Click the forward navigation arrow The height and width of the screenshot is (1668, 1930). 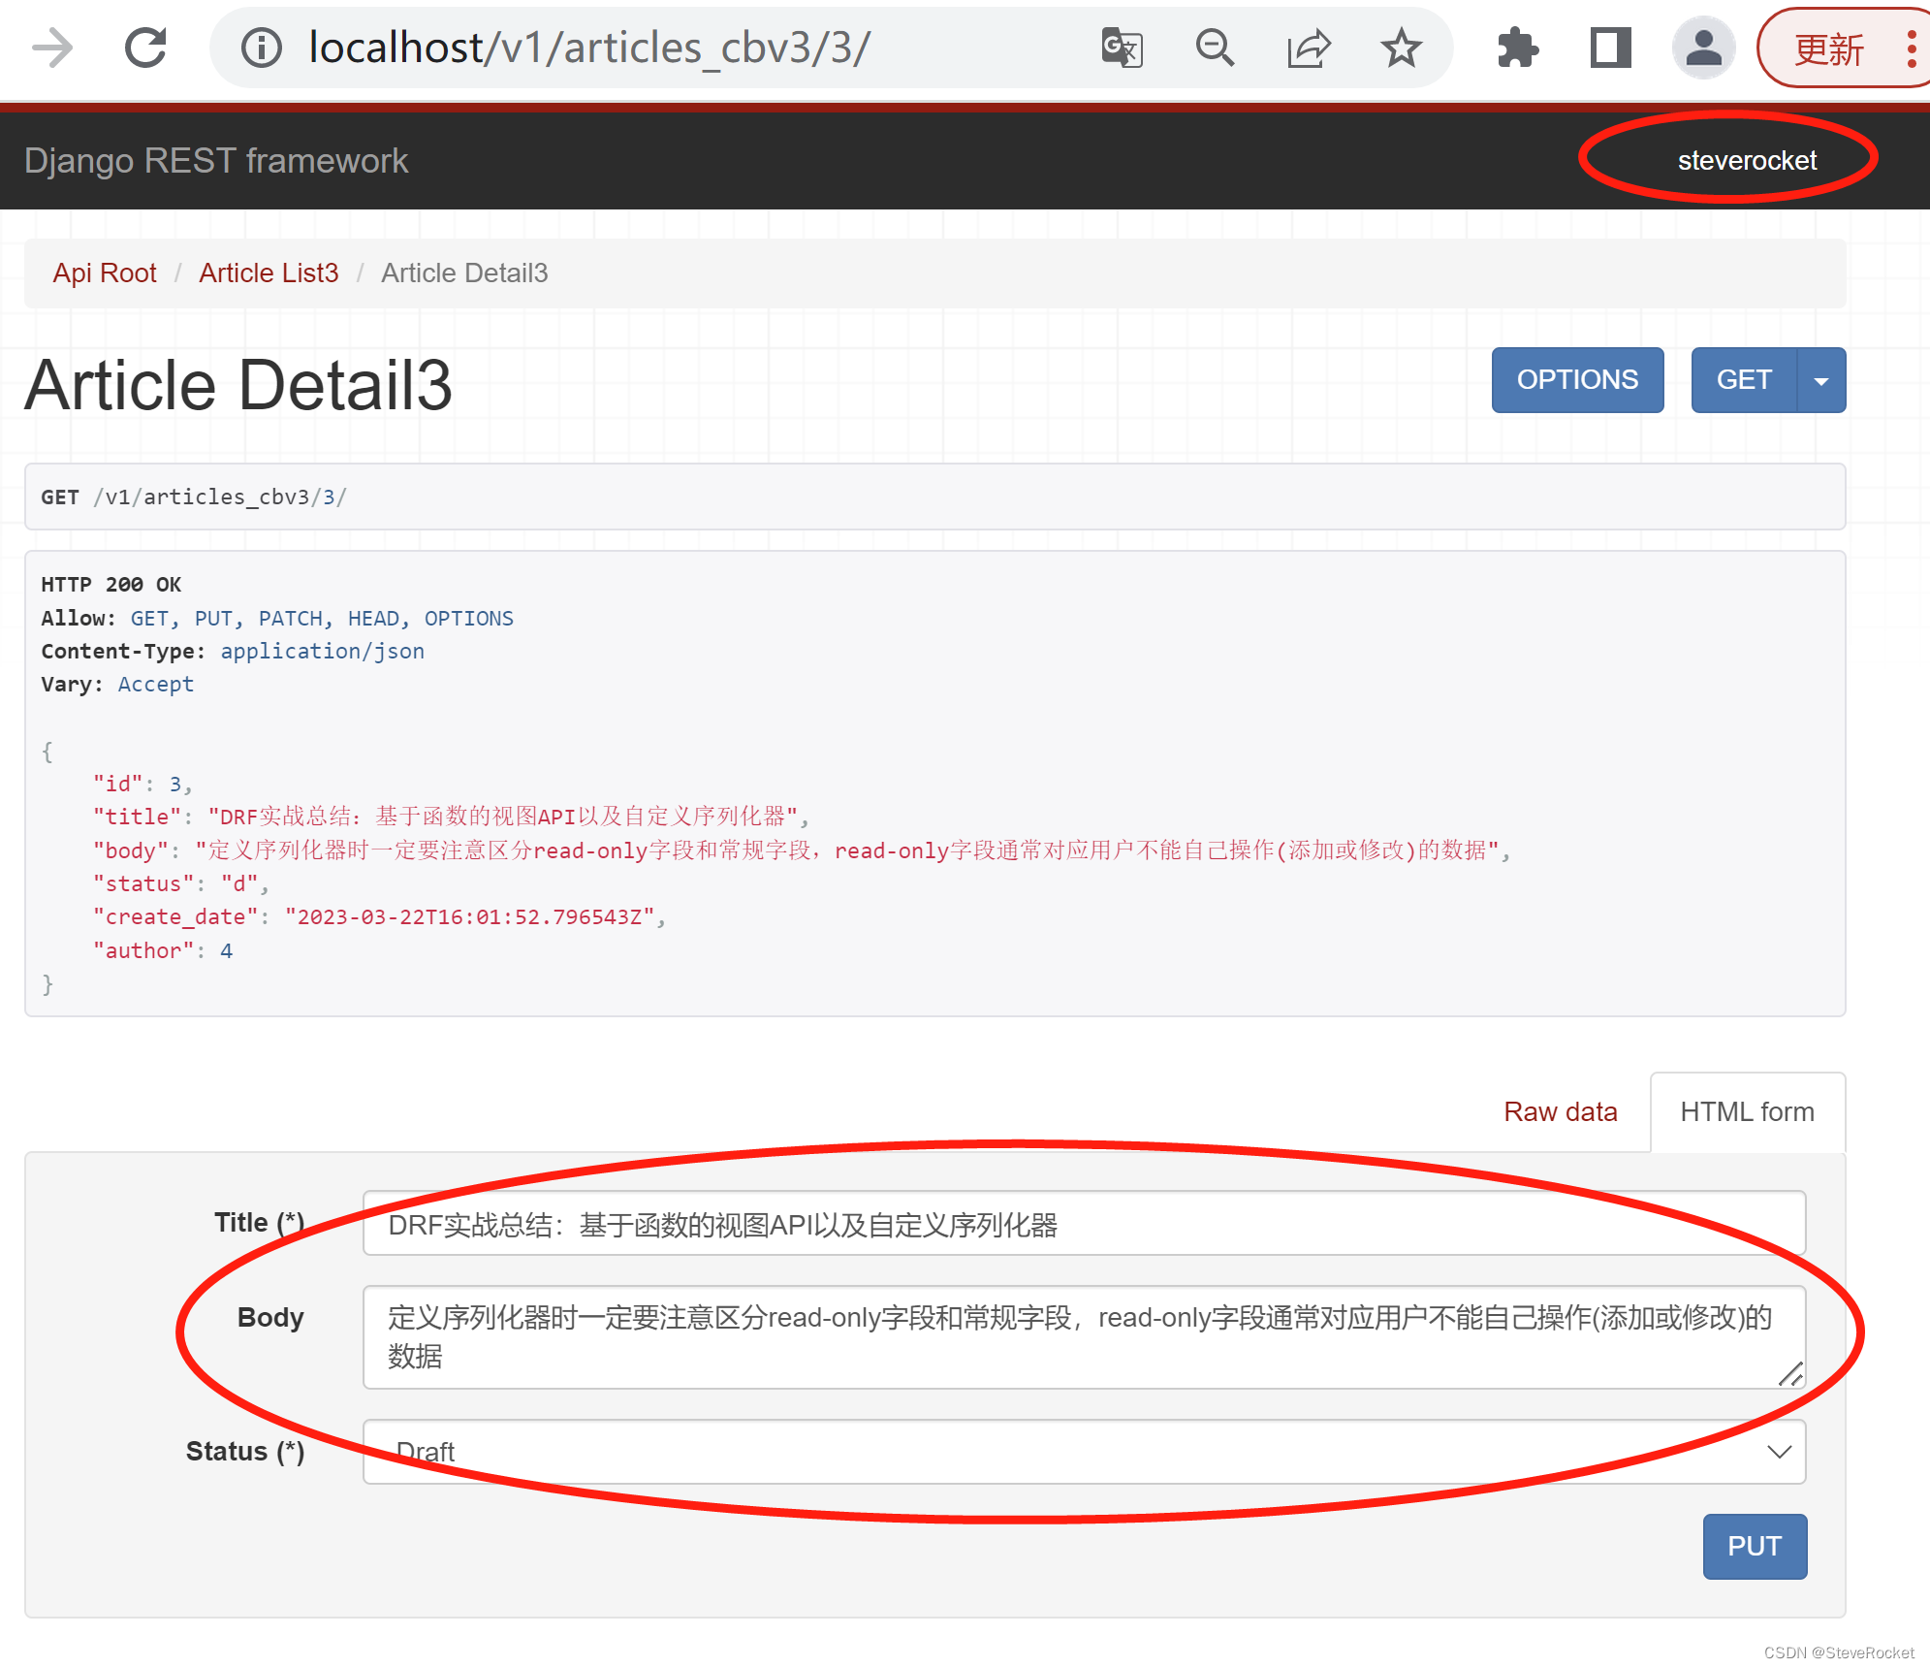click(50, 46)
